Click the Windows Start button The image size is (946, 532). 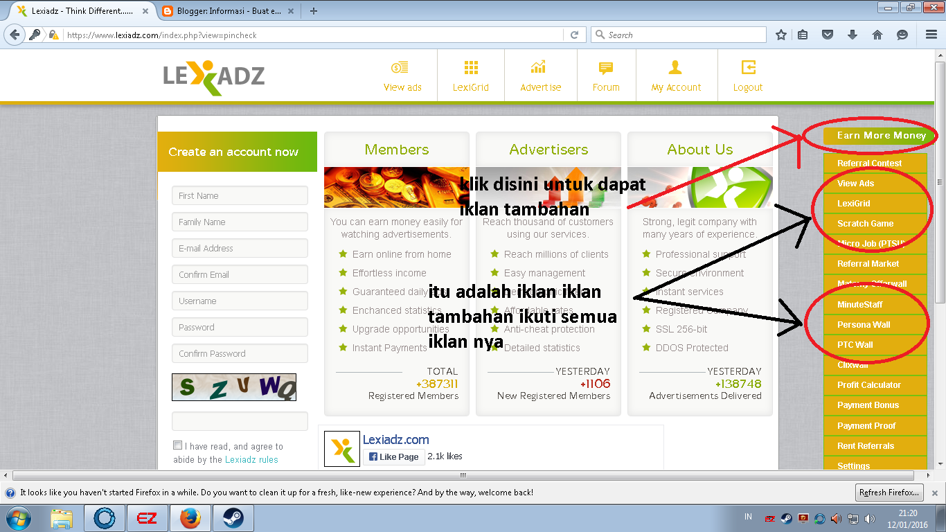[19, 518]
